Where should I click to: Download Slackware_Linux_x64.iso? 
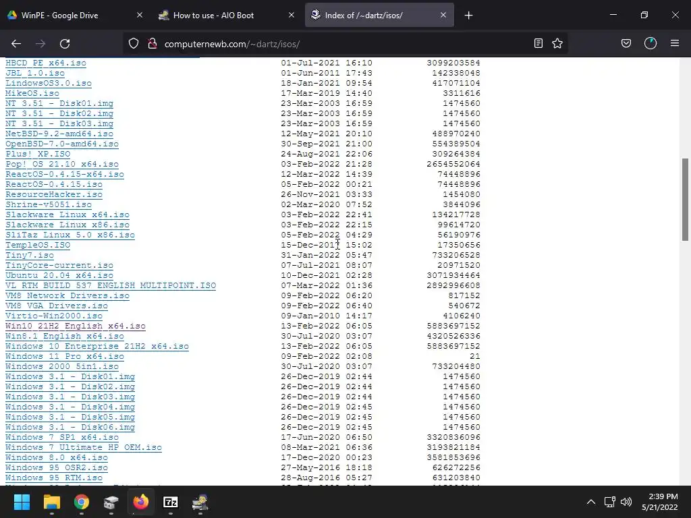67,214
